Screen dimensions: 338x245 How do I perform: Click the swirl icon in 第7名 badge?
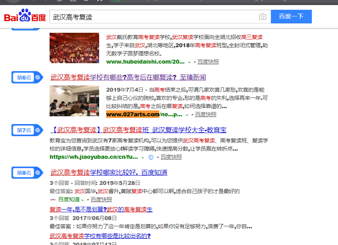[38, 130]
